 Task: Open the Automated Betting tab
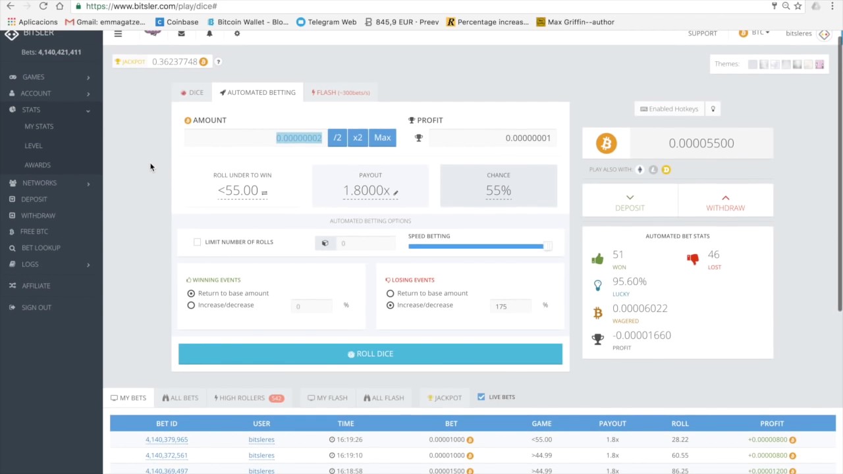click(x=258, y=92)
